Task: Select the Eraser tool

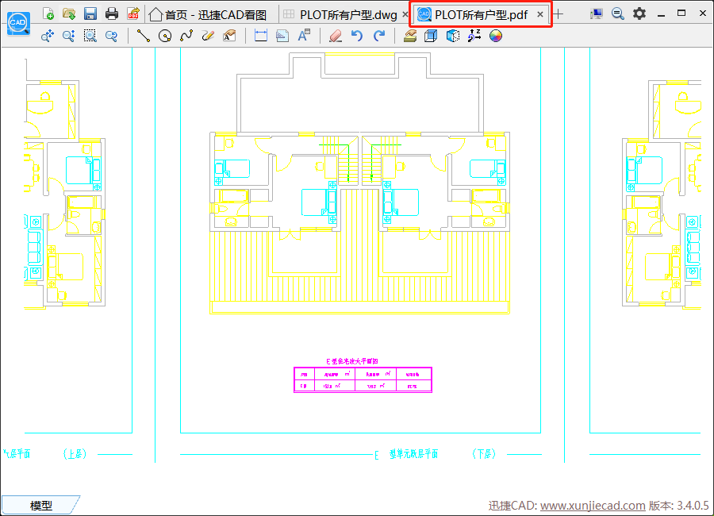Action: (x=336, y=36)
